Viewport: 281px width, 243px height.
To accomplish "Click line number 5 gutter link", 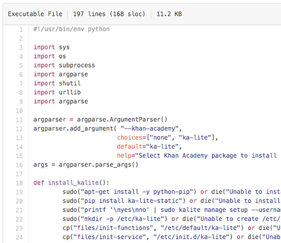I will (21, 65).
